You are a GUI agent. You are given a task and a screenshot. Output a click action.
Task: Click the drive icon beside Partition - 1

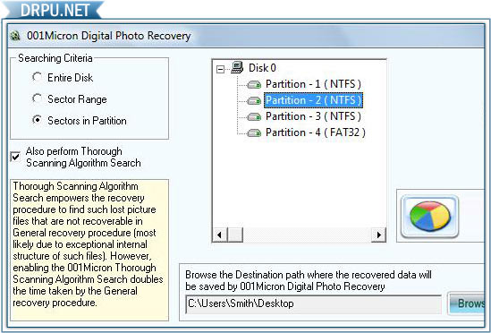tap(254, 85)
